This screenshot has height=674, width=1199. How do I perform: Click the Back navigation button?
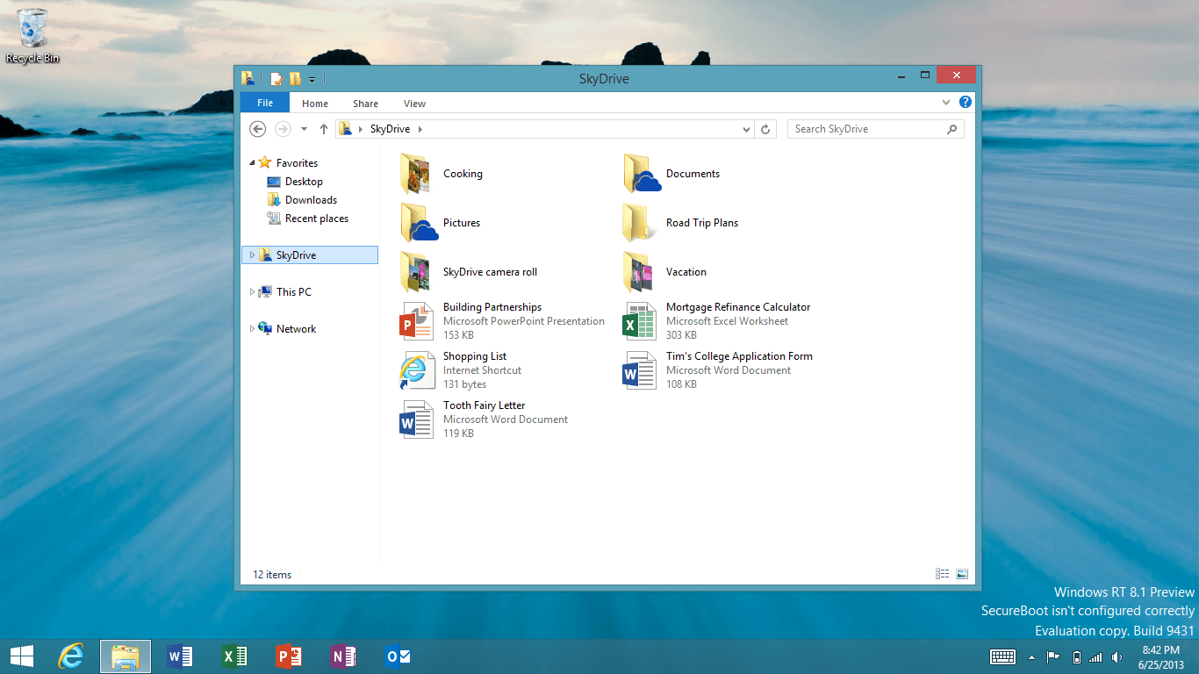[x=257, y=128]
